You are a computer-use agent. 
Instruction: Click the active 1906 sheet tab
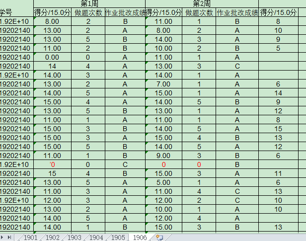[x=140, y=238]
